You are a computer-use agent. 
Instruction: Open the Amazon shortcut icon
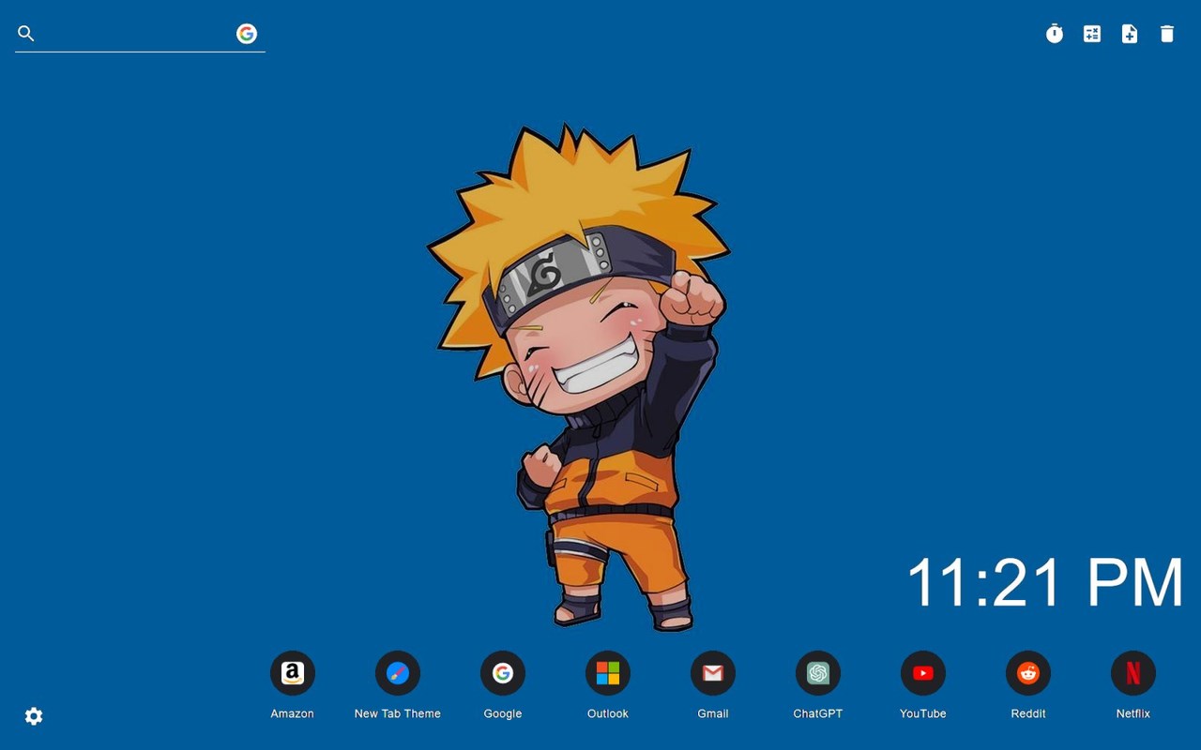tap(293, 673)
